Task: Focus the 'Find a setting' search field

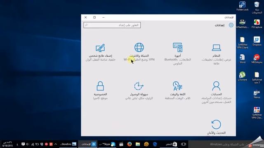Action: (112, 25)
